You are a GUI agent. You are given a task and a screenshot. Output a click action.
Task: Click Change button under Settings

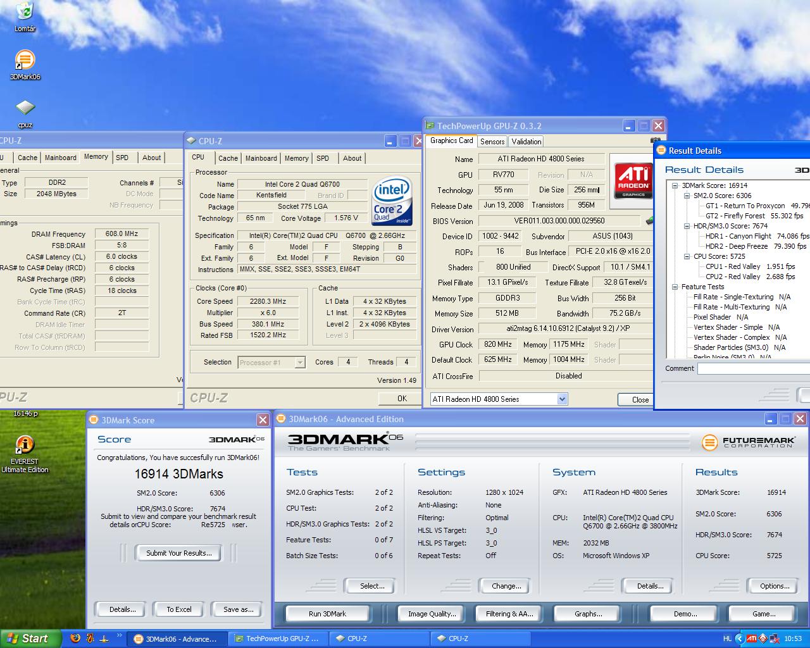coord(506,586)
